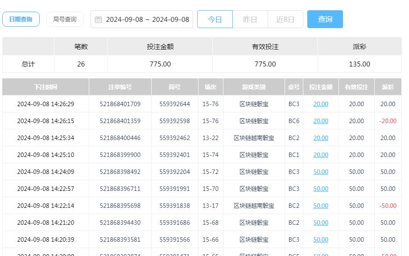The image size is (409, 256).
Task: Open 50.00 bet link for round 559391991
Action: pos(320,189)
